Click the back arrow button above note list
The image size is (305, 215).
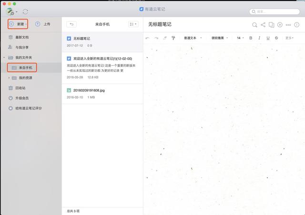(71, 24)
